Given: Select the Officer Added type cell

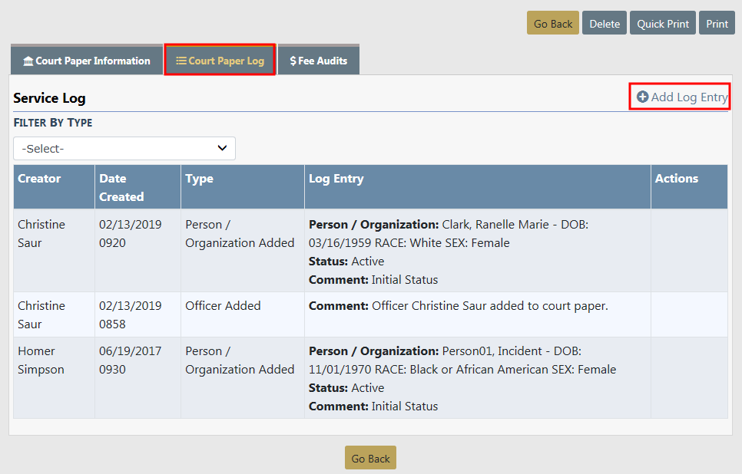Looking at the screenshot, I should click(x=223, y=306).
